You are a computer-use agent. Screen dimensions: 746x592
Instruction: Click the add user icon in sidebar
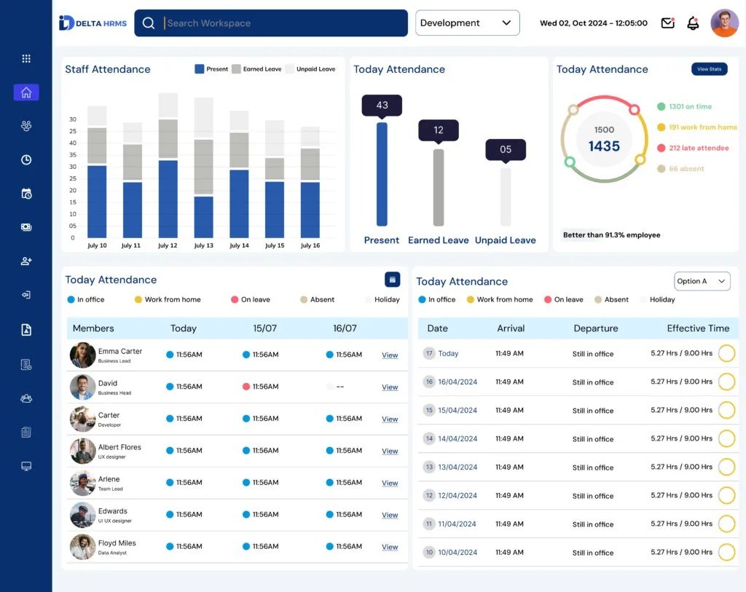click(26, 261)
